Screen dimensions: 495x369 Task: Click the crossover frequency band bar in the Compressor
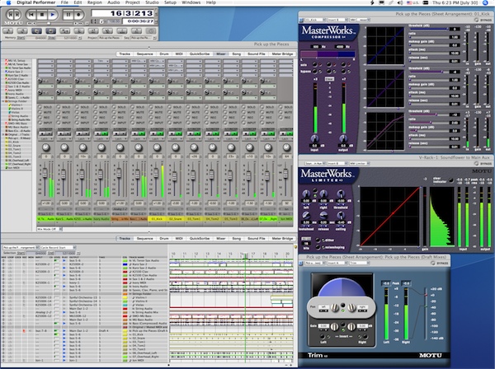click(x=328, y=54)
